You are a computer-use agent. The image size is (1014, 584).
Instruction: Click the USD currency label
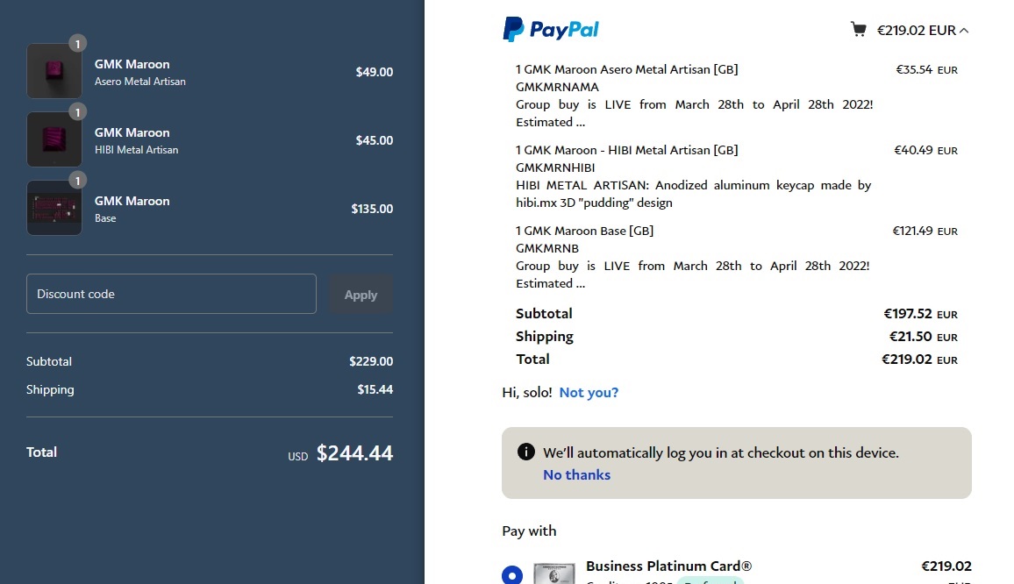coord(297,457)
